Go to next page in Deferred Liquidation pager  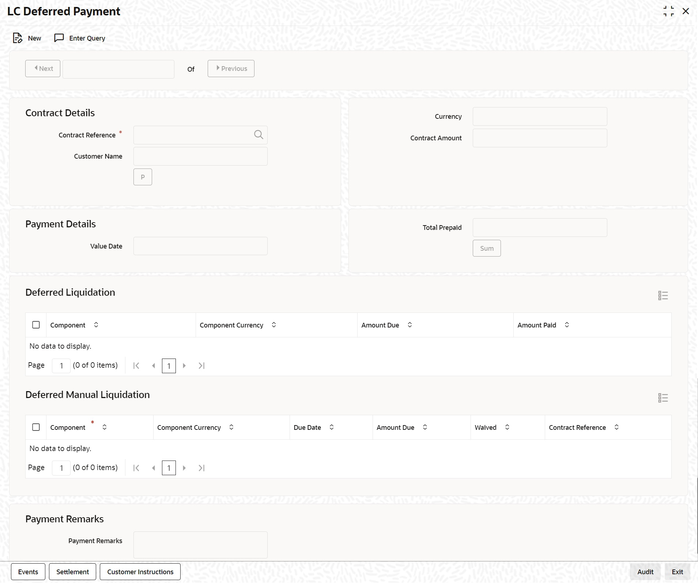pyautogui.click(x=184, y=366)
